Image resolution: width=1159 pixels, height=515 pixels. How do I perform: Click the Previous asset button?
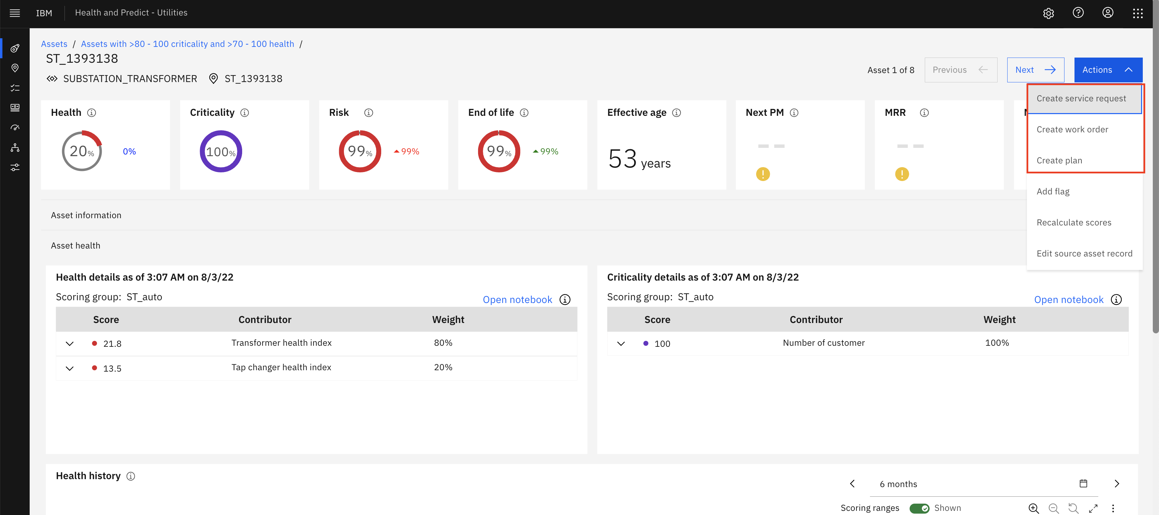[961, 70]
